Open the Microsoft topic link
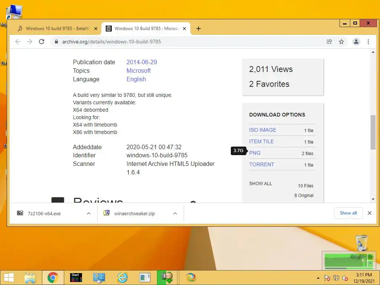The image size is (380, 285). click(x=138, y=71)
